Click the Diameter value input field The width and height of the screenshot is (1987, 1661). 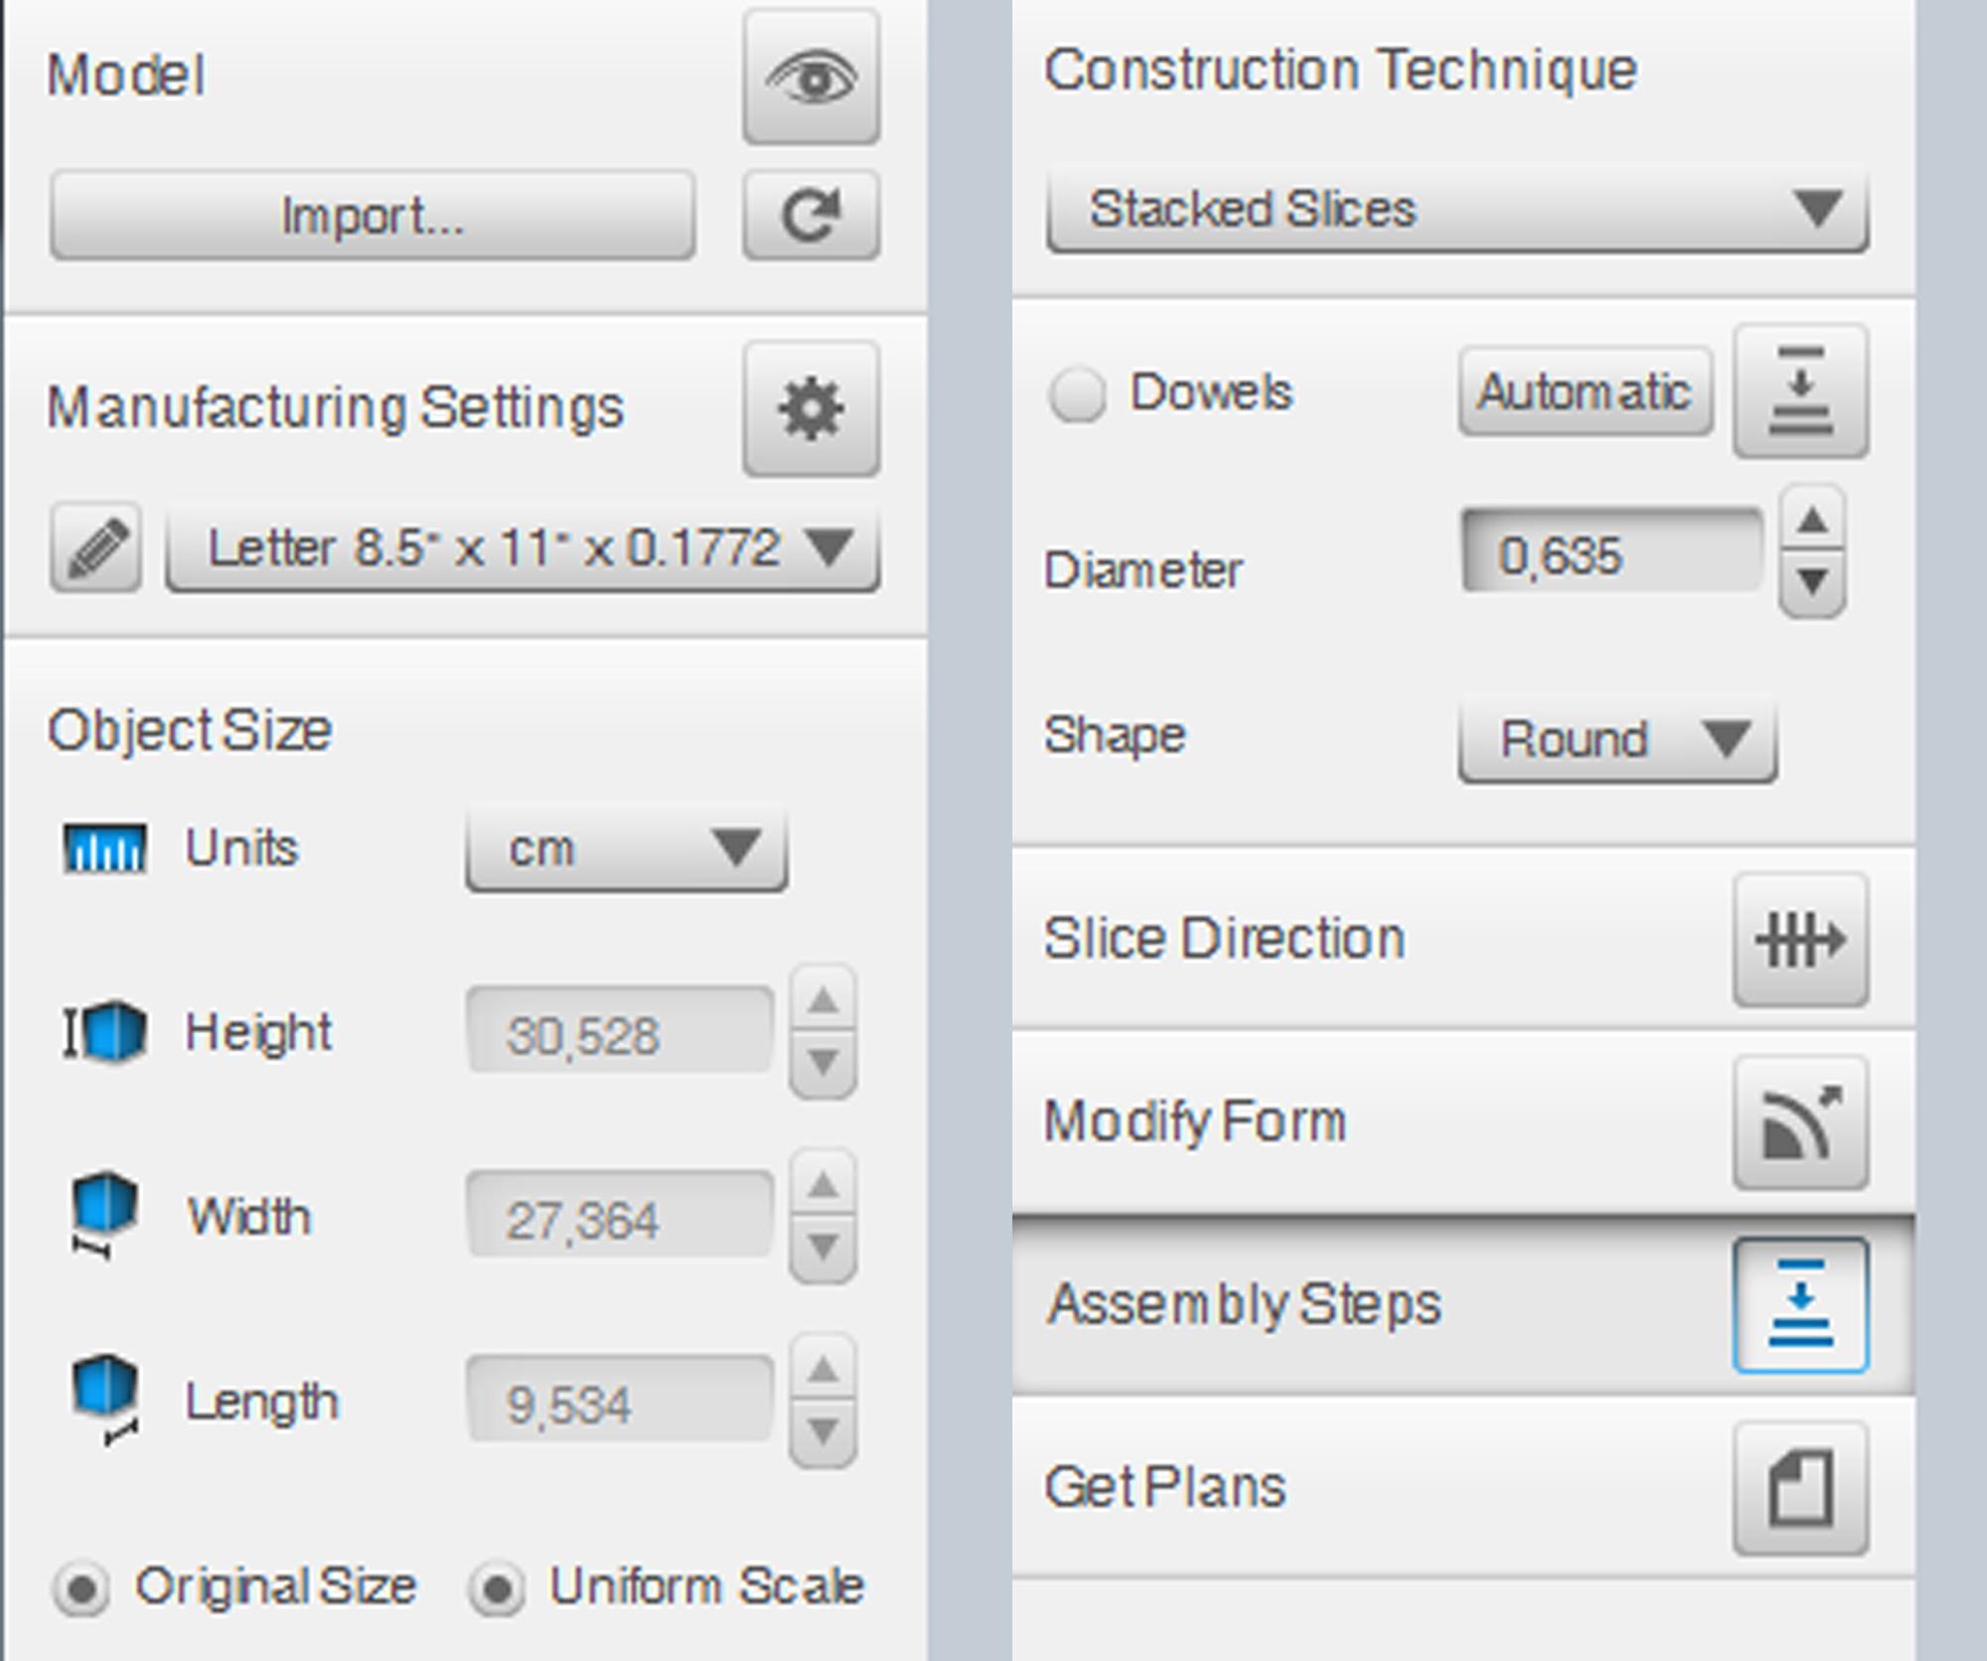pyautogui.click(x=1610, y=553)
